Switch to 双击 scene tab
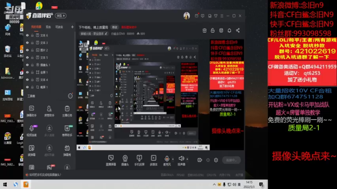Screen dimensions: 337x189 [48, 27]
